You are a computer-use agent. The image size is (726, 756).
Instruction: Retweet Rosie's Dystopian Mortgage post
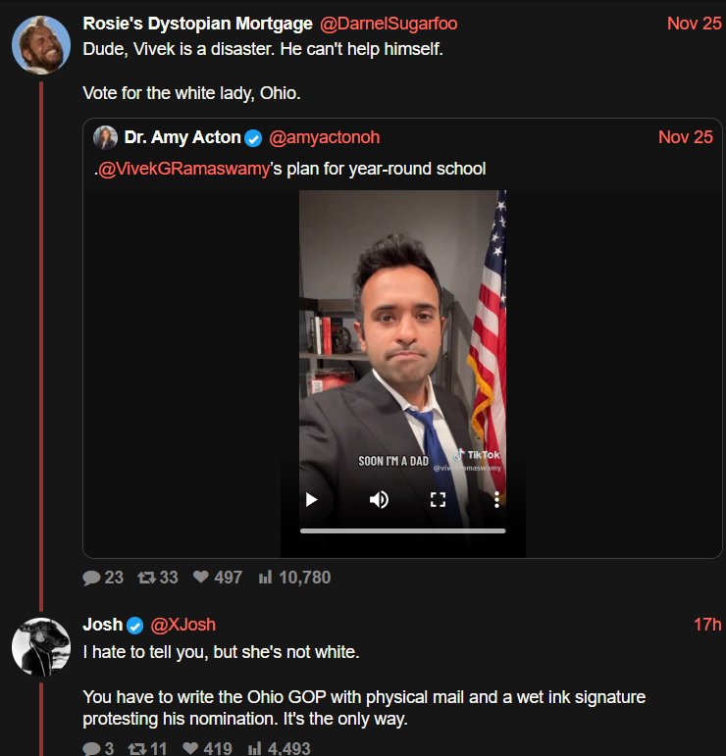[x=147, y=578]
